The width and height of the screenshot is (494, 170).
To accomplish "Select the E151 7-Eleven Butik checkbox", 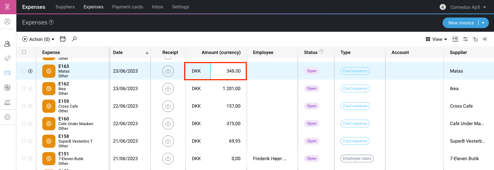I will tap(24, 159).
